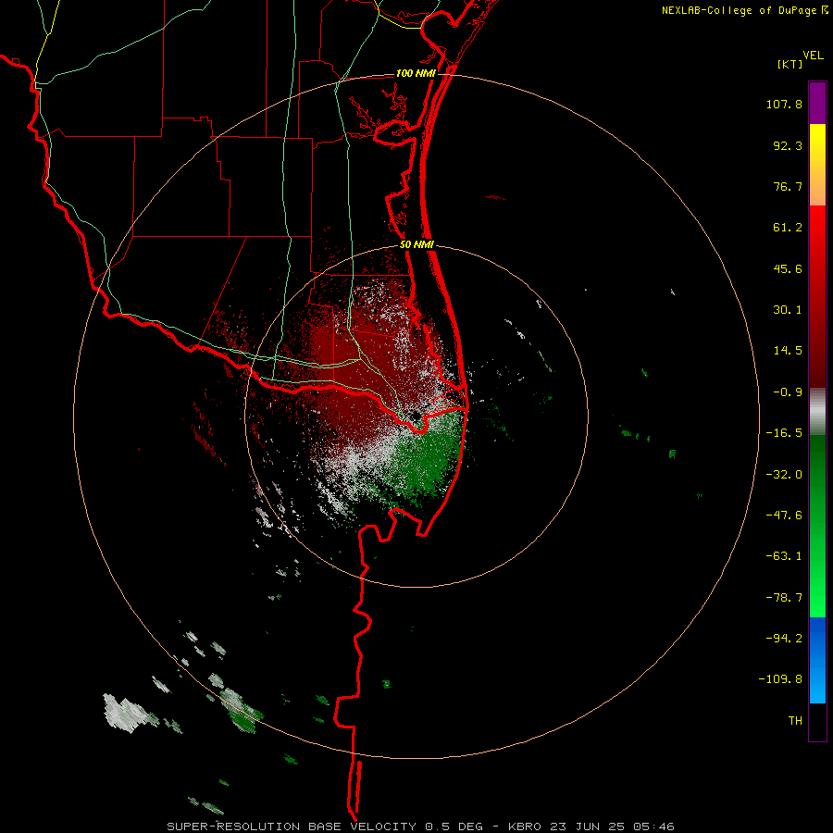Click the VEL legend title
The image size is (833, 833).
click(x=813, y=56)
